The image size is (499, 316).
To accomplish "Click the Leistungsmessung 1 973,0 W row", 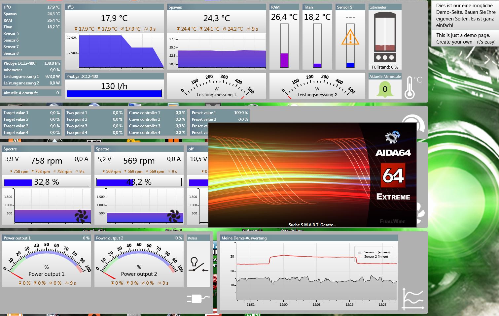I will [x=32, y=76].
